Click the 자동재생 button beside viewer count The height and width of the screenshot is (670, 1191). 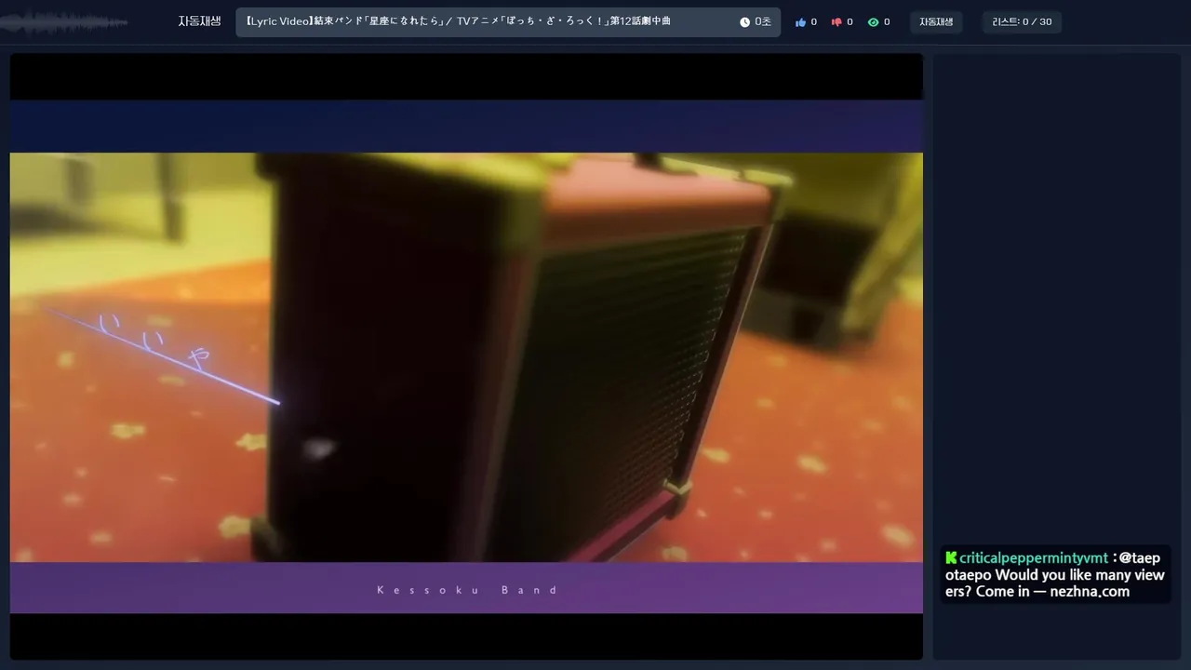tap(936, 22)
